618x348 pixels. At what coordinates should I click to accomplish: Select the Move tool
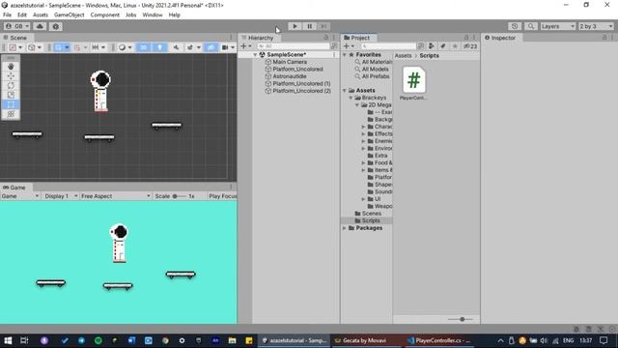pyautogui.click(x=11, y=75)
